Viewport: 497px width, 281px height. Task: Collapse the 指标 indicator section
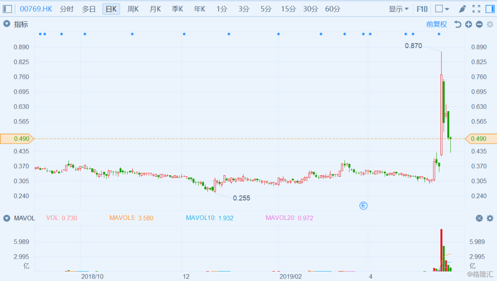point(6,24)
